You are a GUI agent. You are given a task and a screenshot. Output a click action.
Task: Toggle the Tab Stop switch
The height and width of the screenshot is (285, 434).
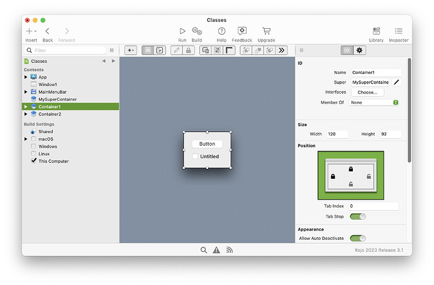[x=357, y=217]
